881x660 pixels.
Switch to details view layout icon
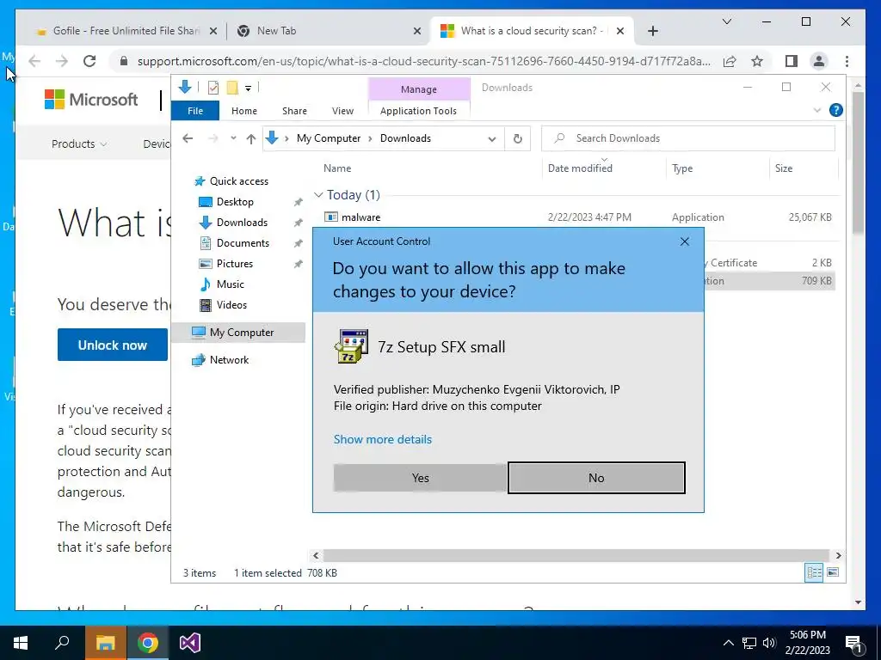click(814, 572)
